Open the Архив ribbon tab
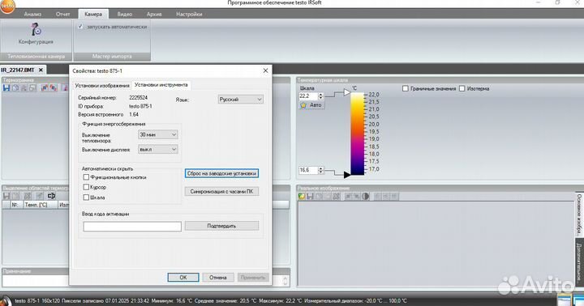Viewport: 584px width, 306px height. click(x=154, y=14)
